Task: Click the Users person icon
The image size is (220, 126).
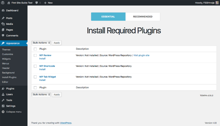Action: tap(3, 94)
